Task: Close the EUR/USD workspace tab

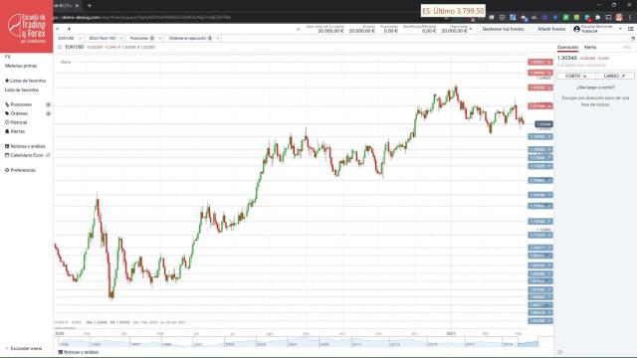Action: [80, 38]
